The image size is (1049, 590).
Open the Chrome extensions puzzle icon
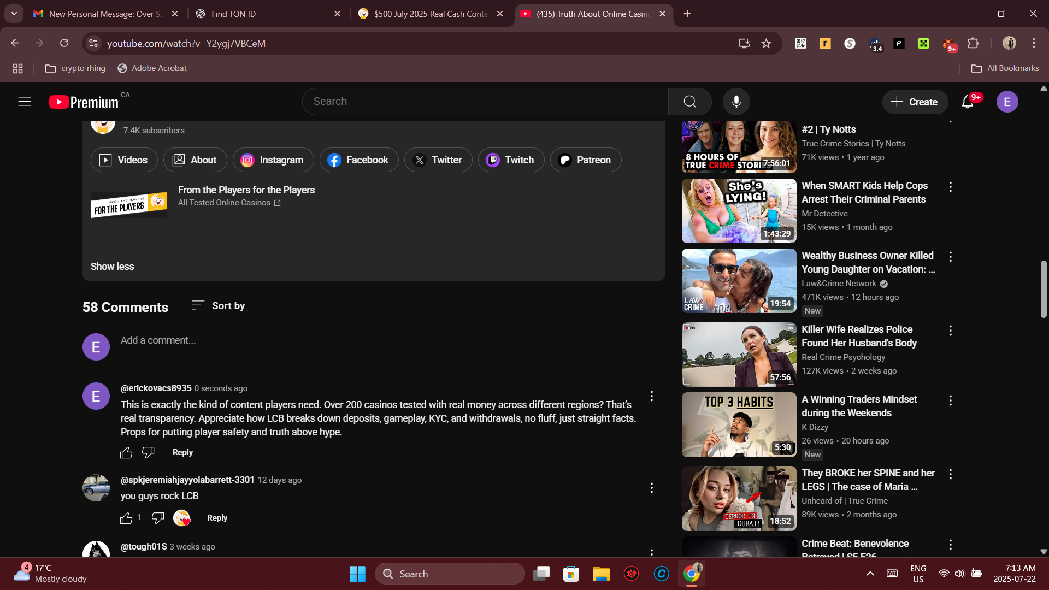click(x=973, y=43)
